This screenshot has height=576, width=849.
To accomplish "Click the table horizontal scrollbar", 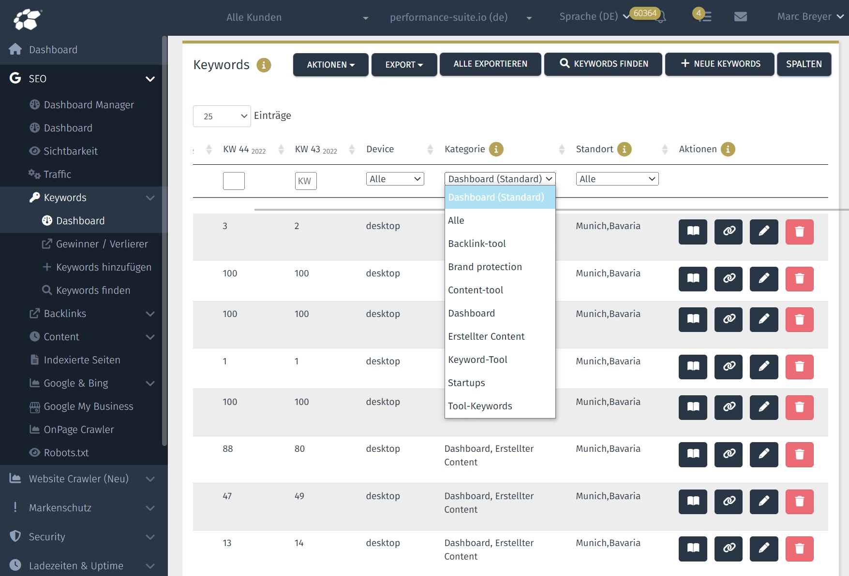I will click(x=551, y=210).
